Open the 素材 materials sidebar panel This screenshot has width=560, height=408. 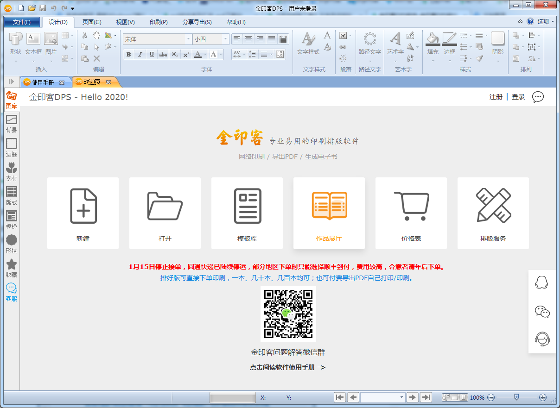pos(11,172)
